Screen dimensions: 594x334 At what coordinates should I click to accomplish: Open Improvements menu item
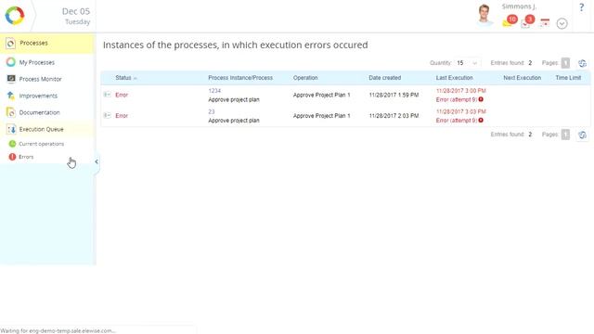click(x=38, y=96)
